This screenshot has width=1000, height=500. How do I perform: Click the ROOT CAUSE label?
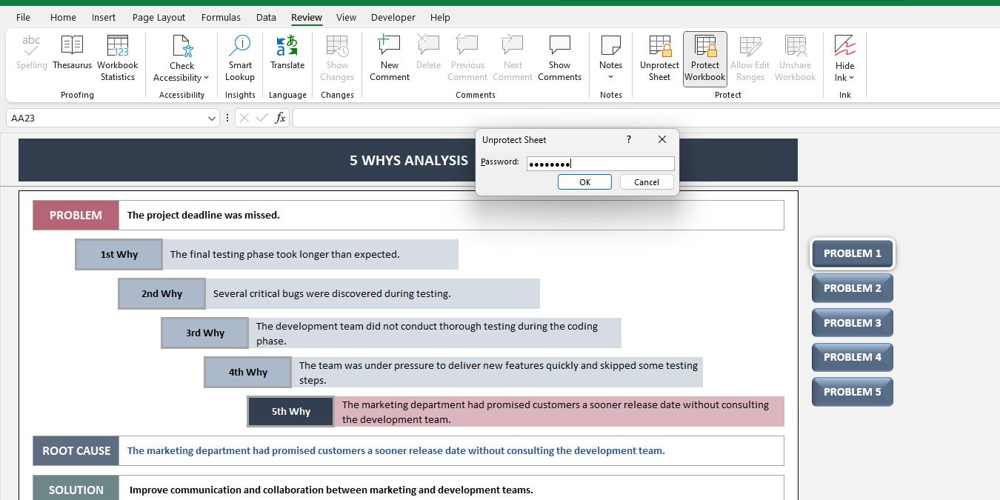76,450
